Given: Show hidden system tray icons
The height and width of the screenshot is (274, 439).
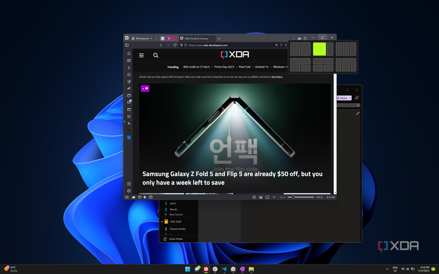Looking at the screenshot, I should pyautogui.click(x=387, y=269).
